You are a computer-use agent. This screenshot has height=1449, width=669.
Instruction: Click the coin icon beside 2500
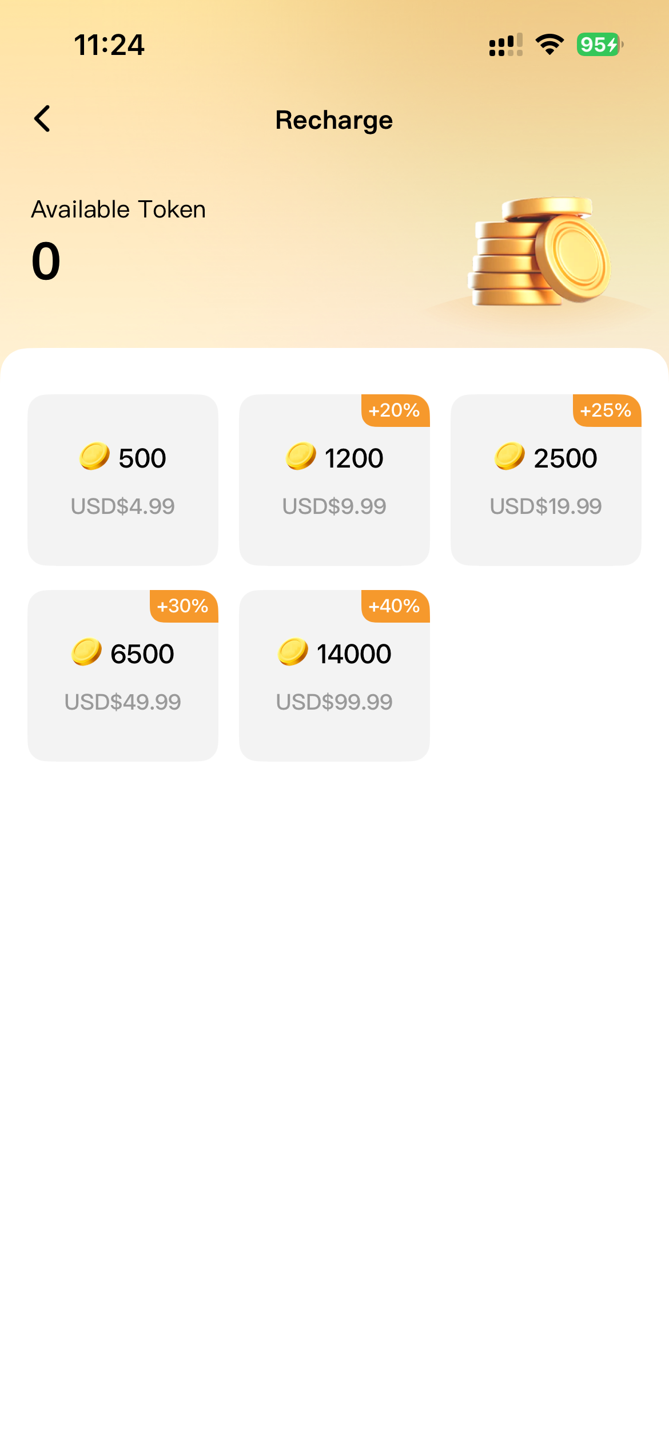point(509,457)
